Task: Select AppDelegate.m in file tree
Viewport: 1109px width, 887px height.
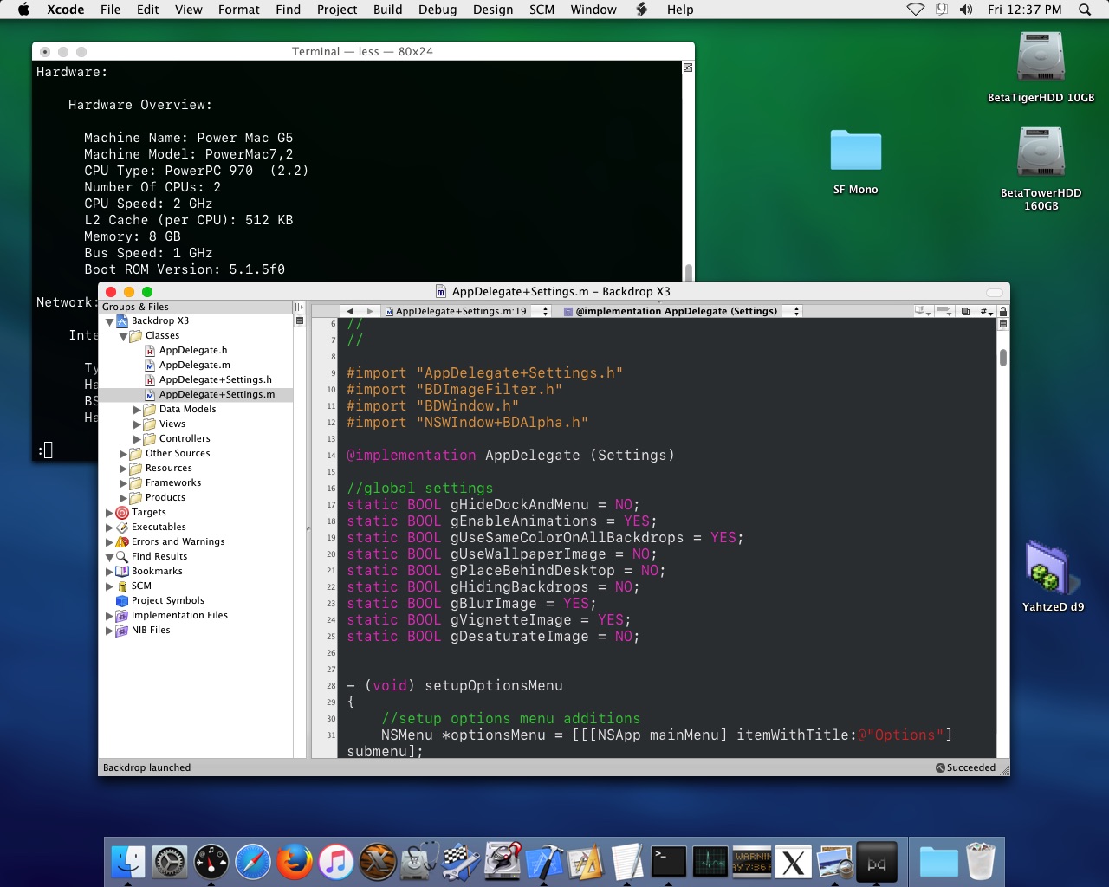Action: (194, 365)
